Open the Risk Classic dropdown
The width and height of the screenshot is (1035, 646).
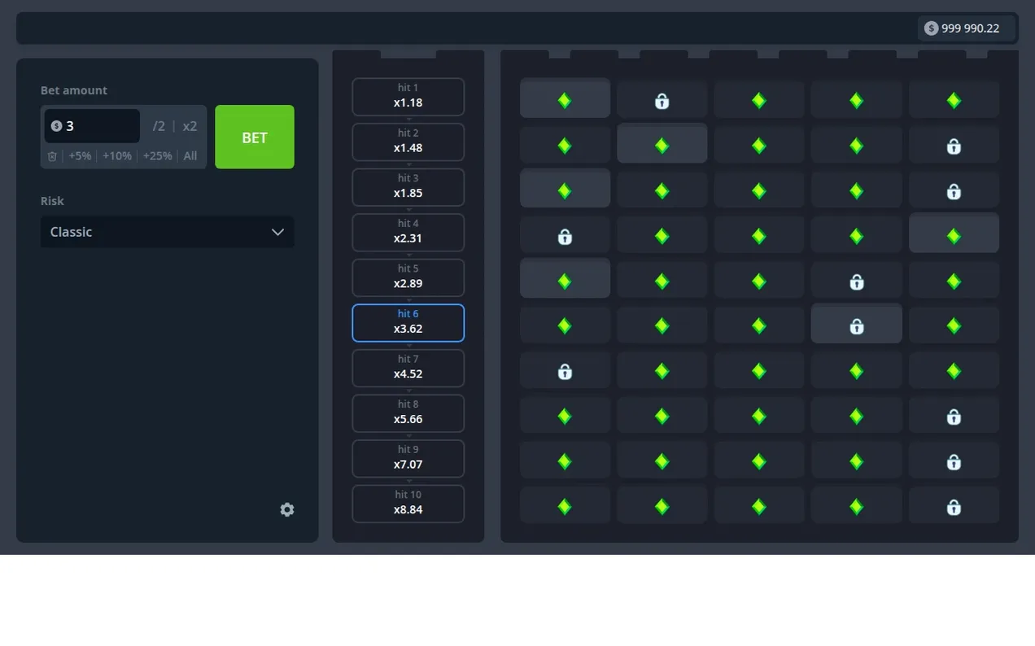click(x=167, y=232)
